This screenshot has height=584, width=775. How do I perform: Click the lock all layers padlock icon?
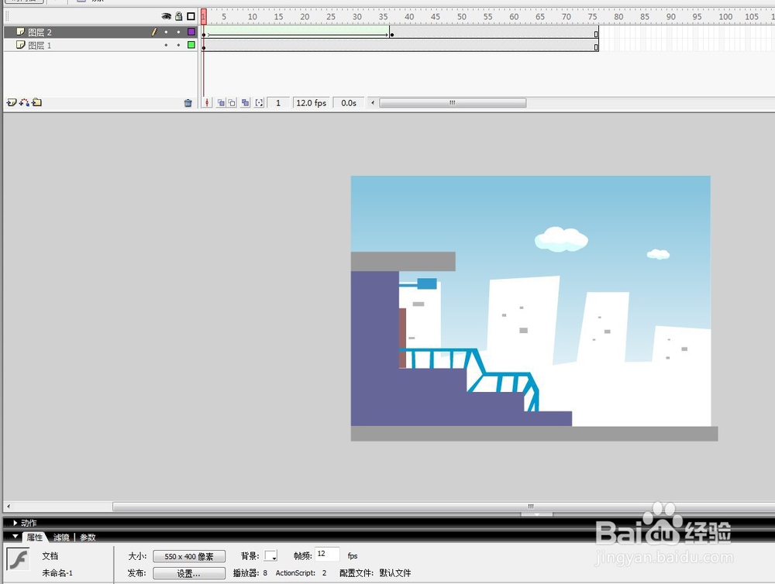coord(179,16)
